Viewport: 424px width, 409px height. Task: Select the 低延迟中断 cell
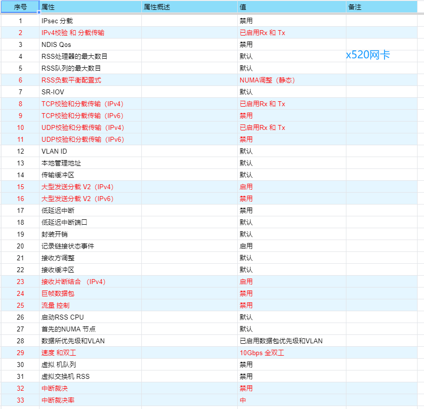click(90, 210)
